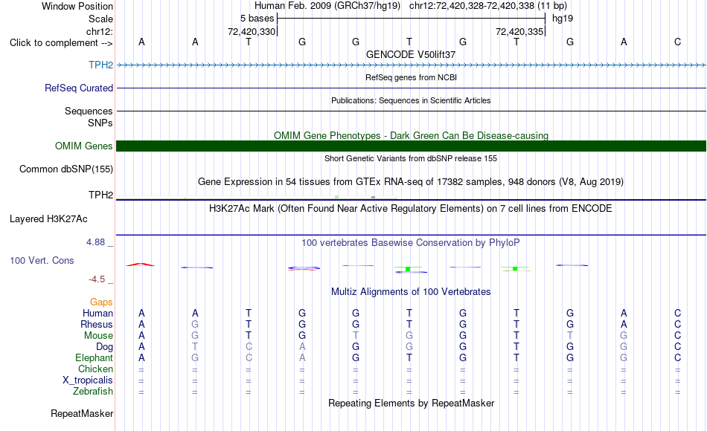Select the X_tropicalis species label
The height and width of the screenshot is (431, 707).
coord(88,380)
